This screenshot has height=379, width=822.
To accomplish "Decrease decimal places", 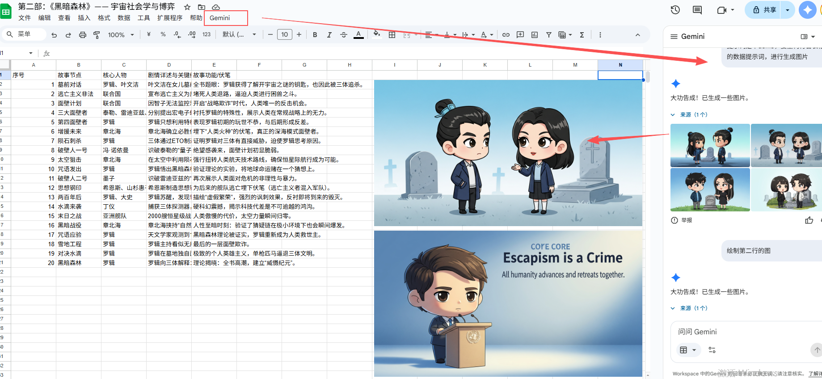I will pos(177,34).
